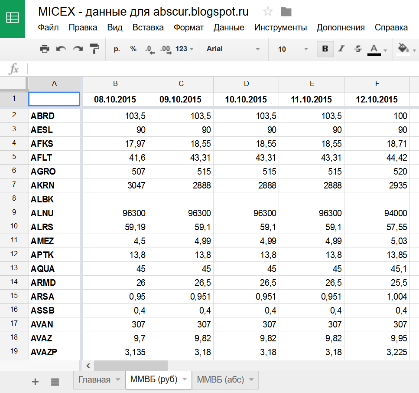The width and height of the screenshot is (419, 393).
Task: Select cell value 59,19 in ALRS row
Action: click(115, 227)
